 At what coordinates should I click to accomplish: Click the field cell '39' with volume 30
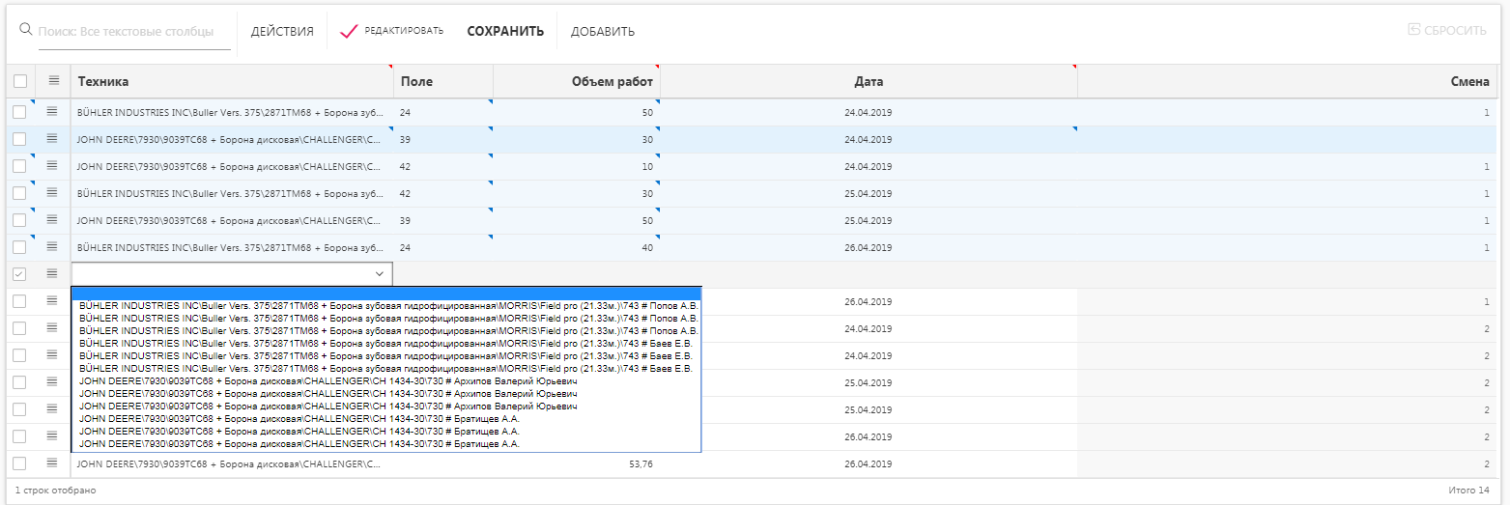coord(443,139)
